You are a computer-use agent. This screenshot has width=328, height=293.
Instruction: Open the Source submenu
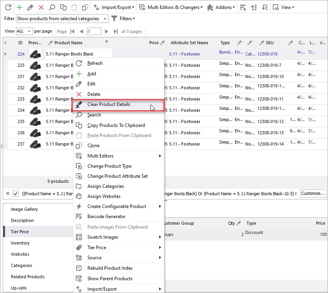tap(119, 258)
